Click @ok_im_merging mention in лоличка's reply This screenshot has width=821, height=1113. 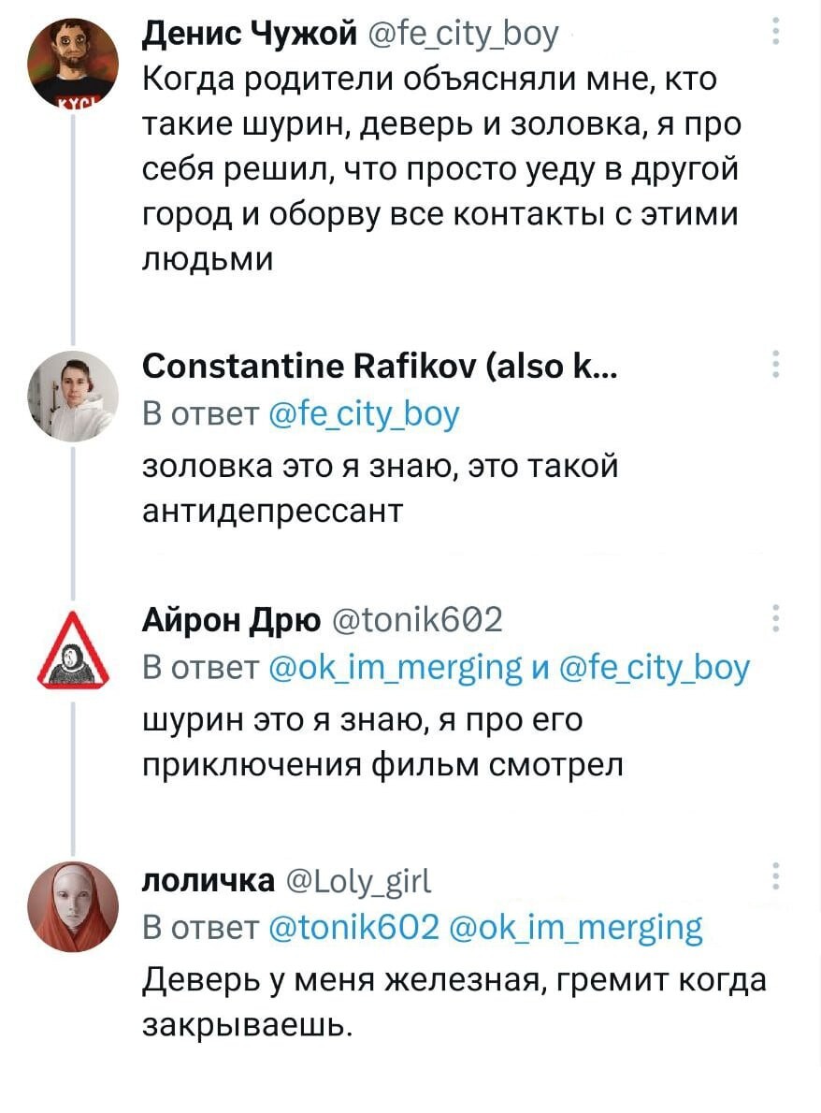576,927
